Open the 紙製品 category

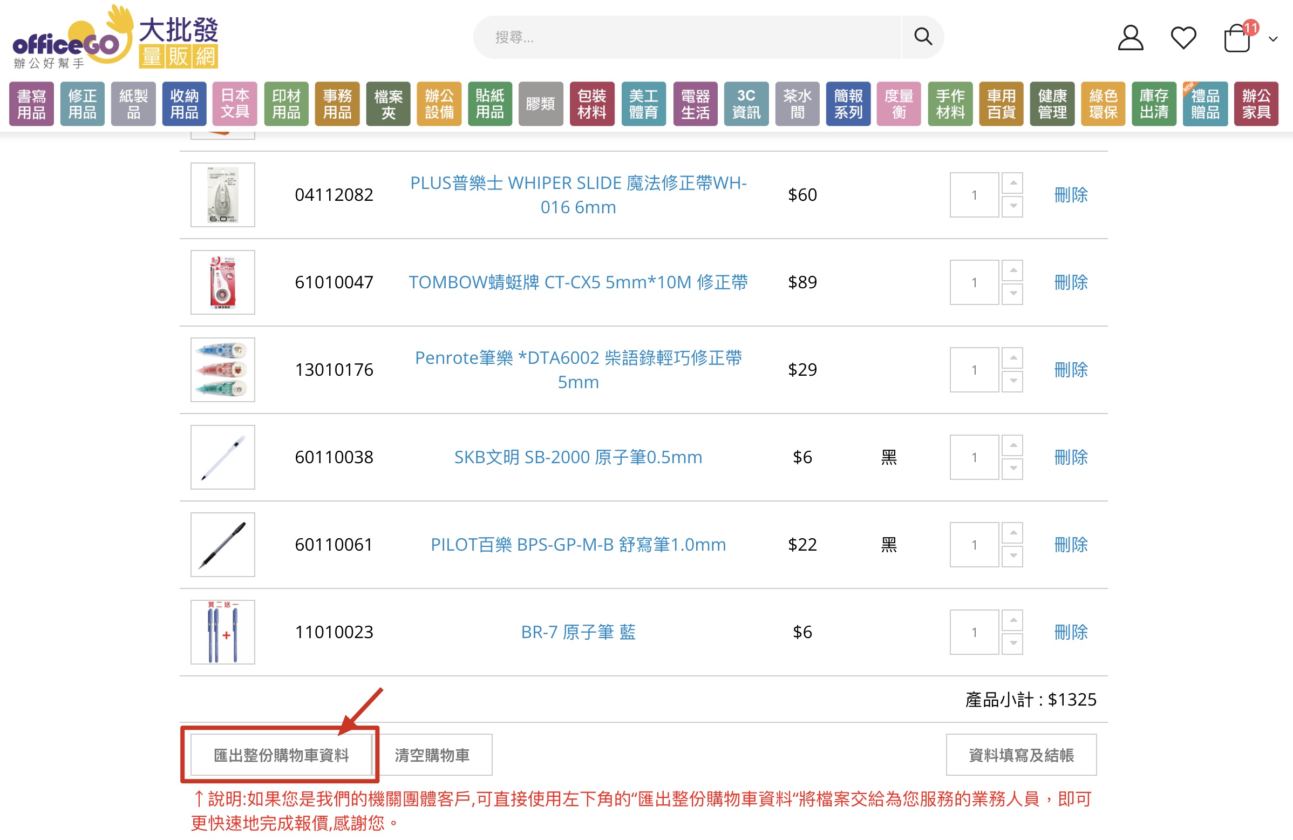[x=134, y=104]
